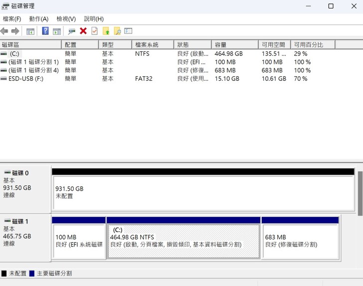Click the red X delete icon

pos(83,31)
